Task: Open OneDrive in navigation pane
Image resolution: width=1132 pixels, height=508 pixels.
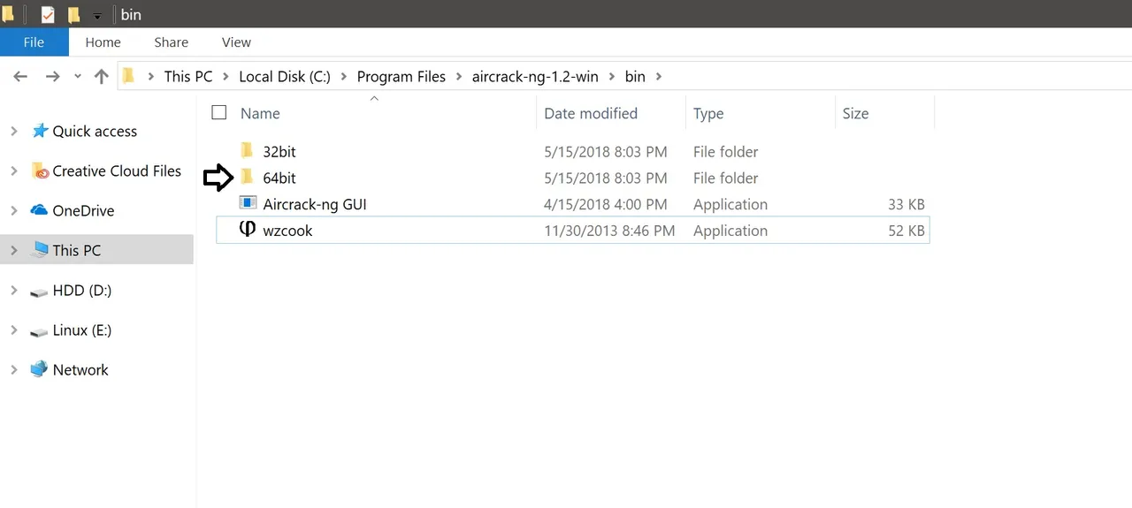Action: pyautogui.click(x=83, y=211)
